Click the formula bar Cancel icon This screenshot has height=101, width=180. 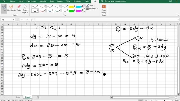22,20
